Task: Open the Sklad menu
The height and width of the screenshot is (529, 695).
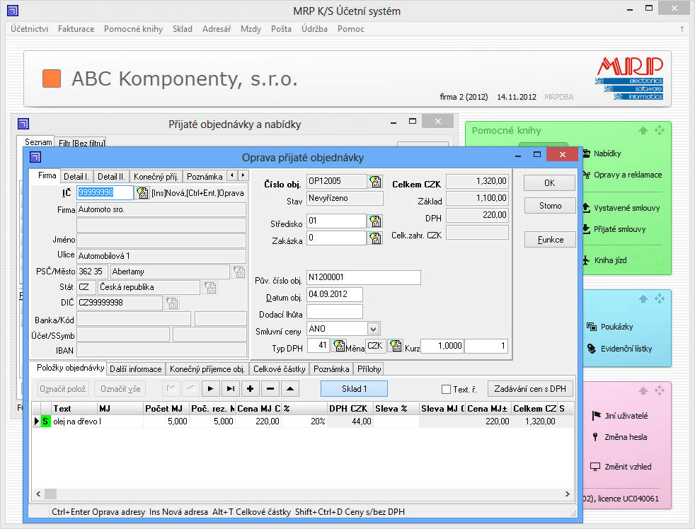Action: tap(182, 29)
